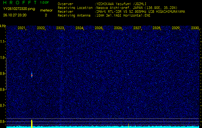This screenshot has height=128, width=202.
Task: Click the 0.7 frequency axis label
Action: click(x=3, y=105)
